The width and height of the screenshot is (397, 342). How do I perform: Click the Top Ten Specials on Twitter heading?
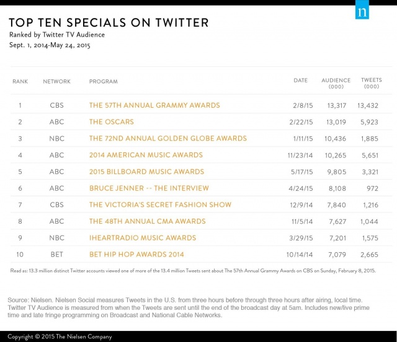point(109,22)
